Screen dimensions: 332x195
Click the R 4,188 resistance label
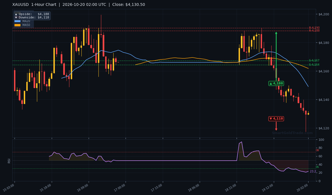314,31
